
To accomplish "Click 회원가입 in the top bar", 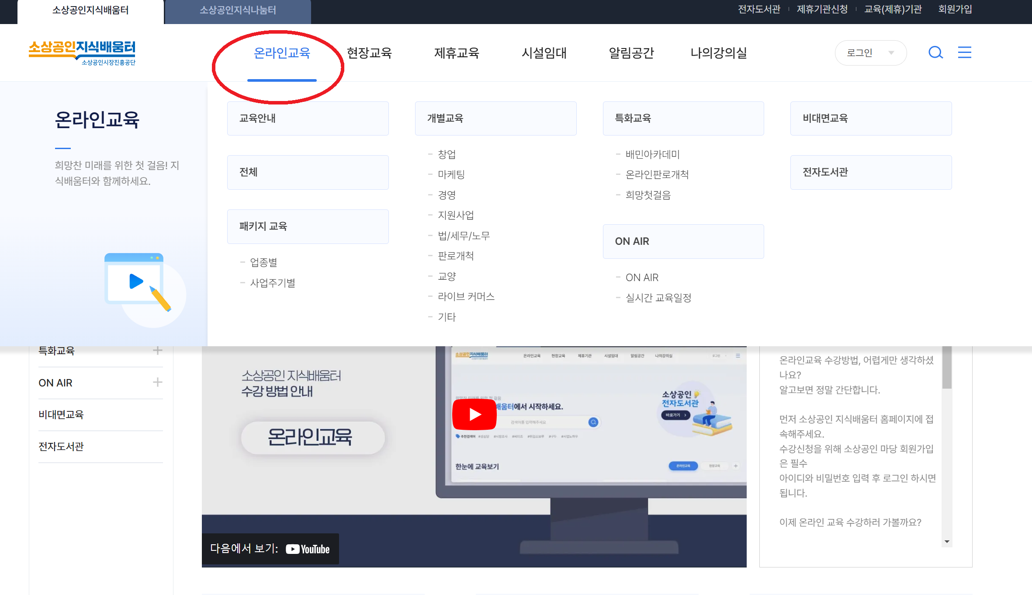I will (955, 9).
